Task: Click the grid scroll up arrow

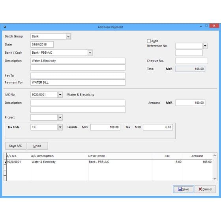Action: pyautogui.click(x=215, y=155)
